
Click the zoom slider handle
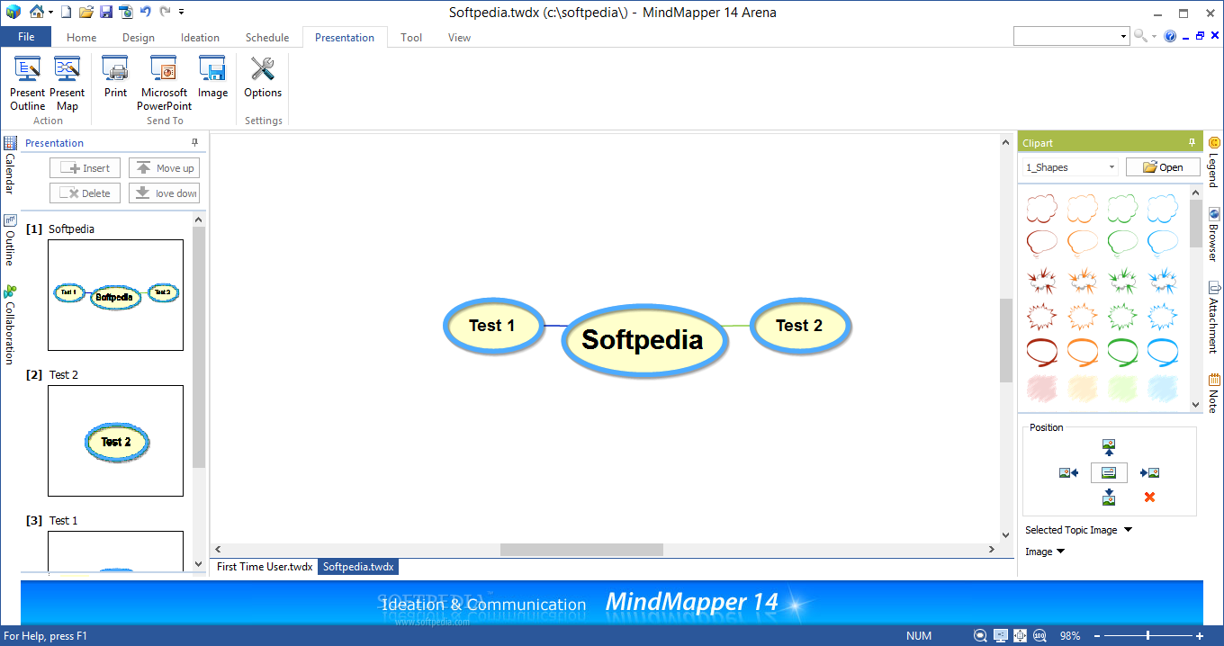pyautogui.click(x=1147, y=636)
